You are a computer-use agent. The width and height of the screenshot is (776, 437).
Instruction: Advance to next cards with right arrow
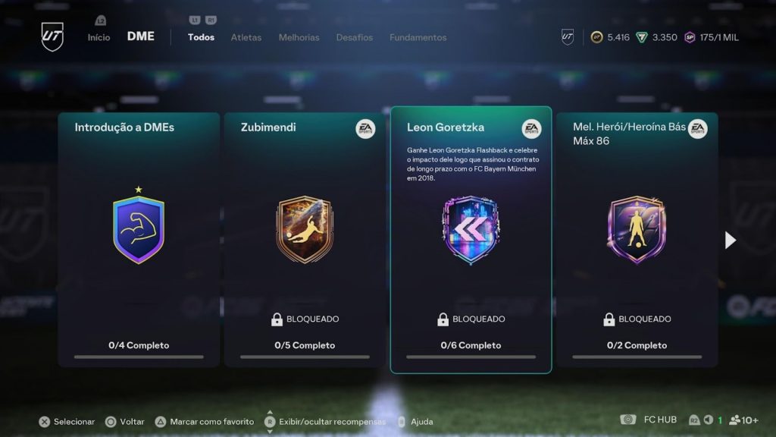[731, 241]
